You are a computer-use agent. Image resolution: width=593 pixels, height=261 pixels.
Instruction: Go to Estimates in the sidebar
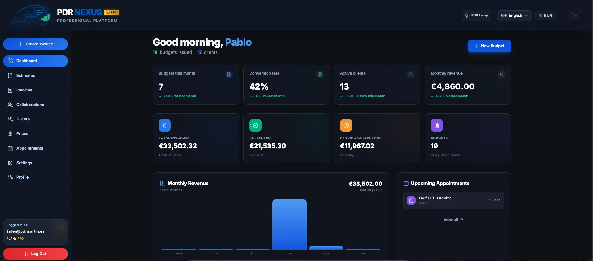click(35, 76)
